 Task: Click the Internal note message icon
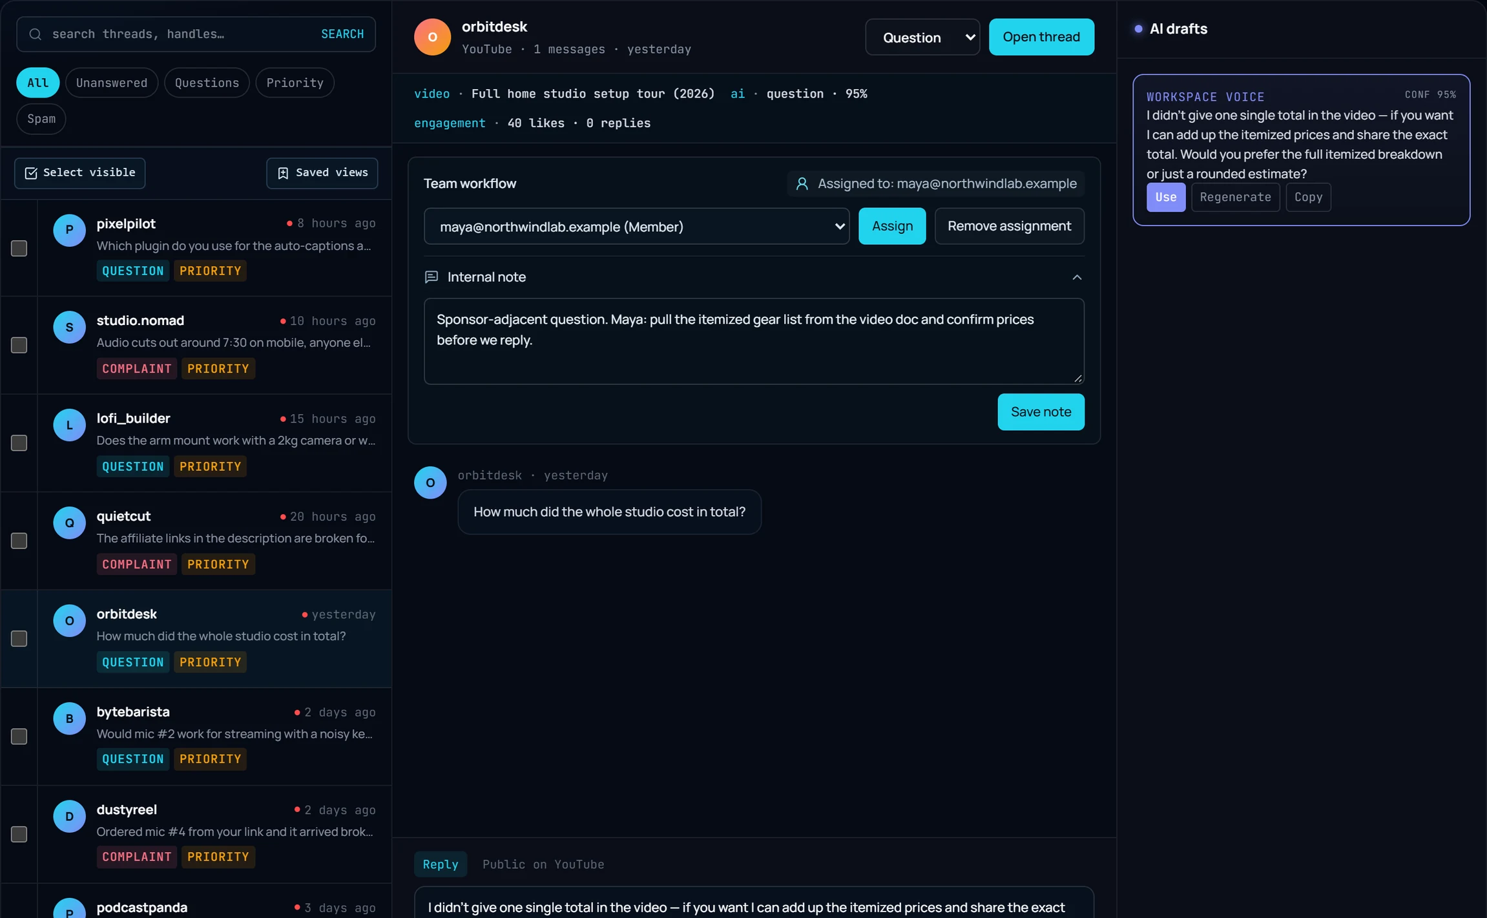pyautogui.click(x=432, y=277)
